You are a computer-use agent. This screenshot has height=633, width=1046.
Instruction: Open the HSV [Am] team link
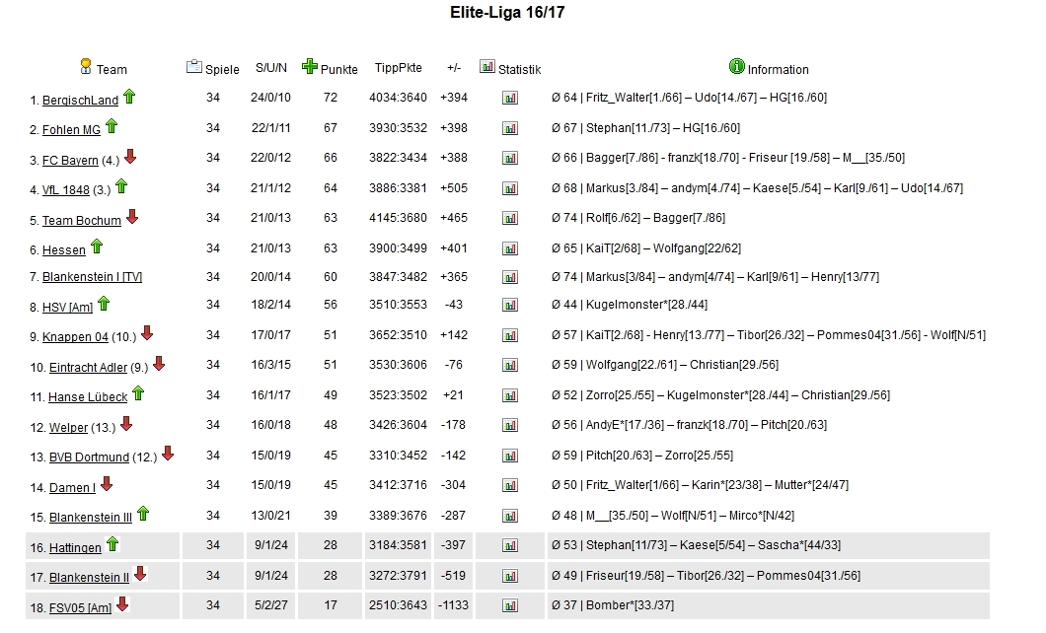click(67, 308)
